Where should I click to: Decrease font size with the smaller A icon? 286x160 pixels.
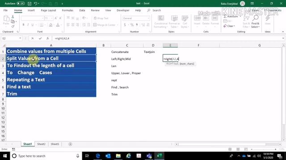coord(61,18)
